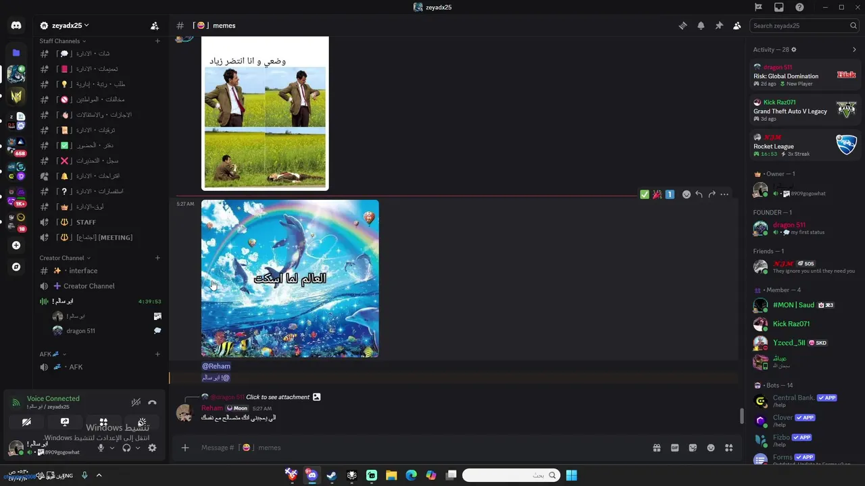Open Apps launcher in message bar
Viewport: 865px width, 486px height.
(x=728, y=448)
